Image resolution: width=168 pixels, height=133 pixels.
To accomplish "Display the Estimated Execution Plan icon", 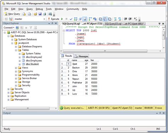I will [x=75, y=19].
